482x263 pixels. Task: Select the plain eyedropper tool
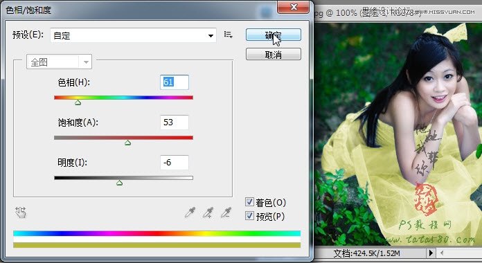[x=190, y=212]
